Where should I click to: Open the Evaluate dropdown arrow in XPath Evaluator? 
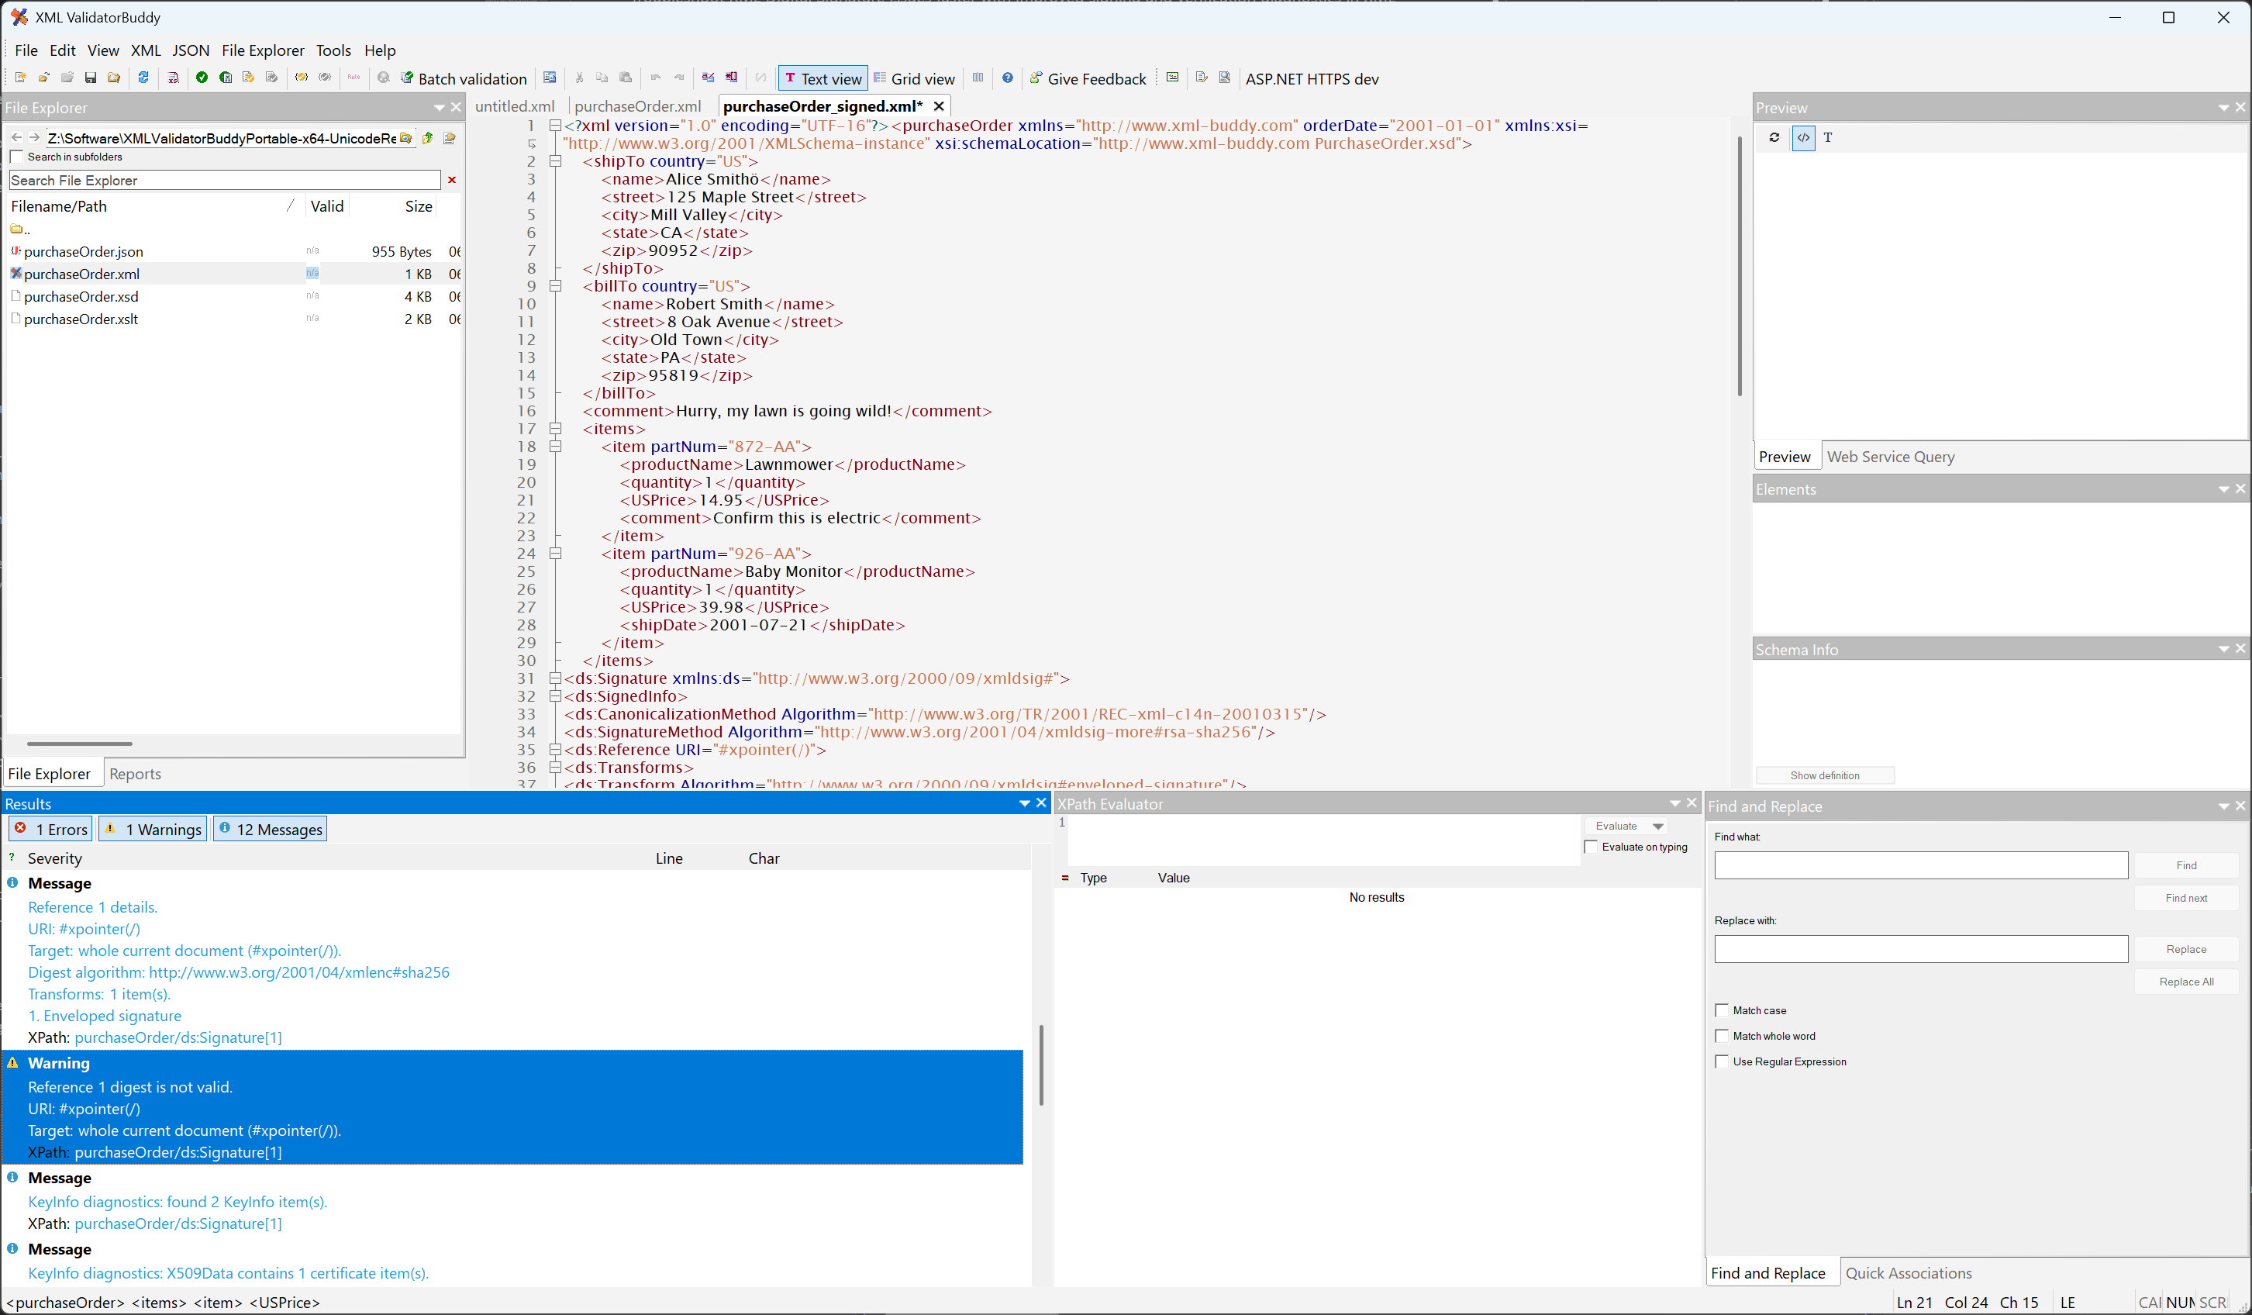tap(1659, 826)
